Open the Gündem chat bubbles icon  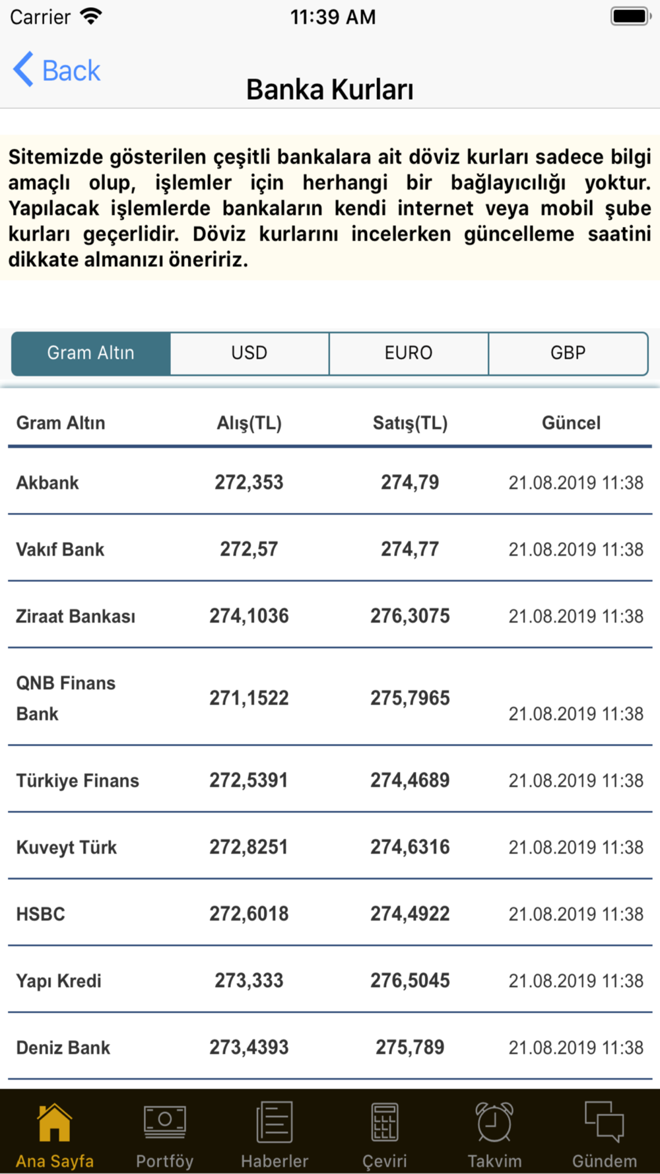605,1122
